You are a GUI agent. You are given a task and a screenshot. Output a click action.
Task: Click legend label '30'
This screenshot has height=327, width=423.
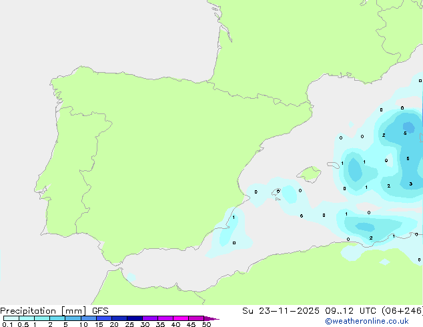(x=145, y=324)
